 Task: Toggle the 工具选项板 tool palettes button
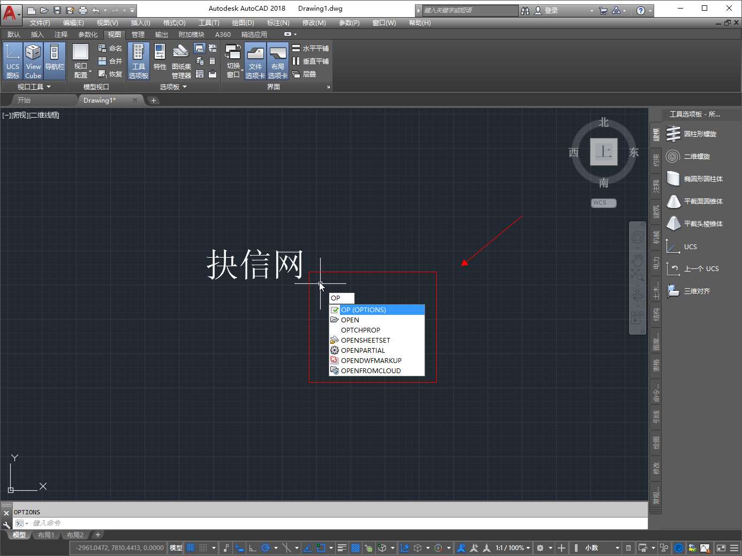pyautogui.click(x=138, y=61)
